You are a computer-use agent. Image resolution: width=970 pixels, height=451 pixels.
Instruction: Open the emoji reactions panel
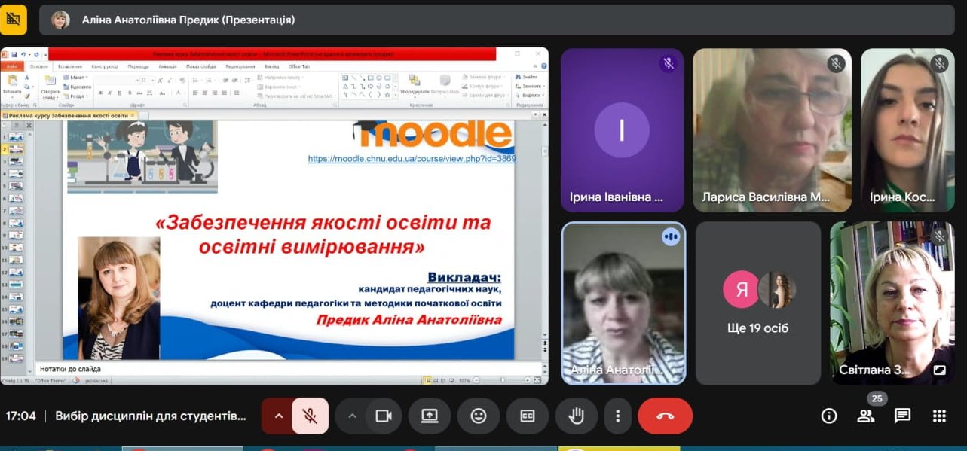[x=479, y=416]
